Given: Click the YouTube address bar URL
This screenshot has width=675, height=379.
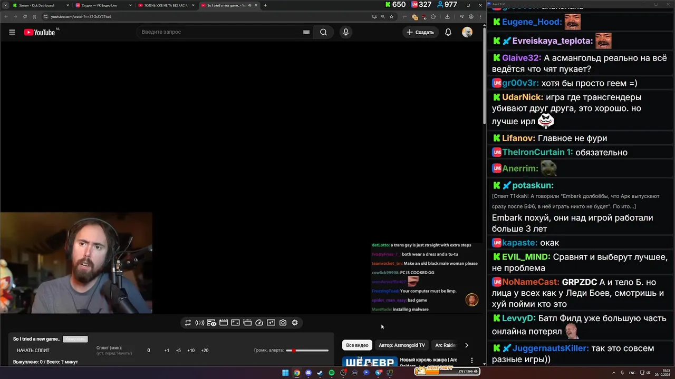Looking at the screenshot, I should point(81,16).
